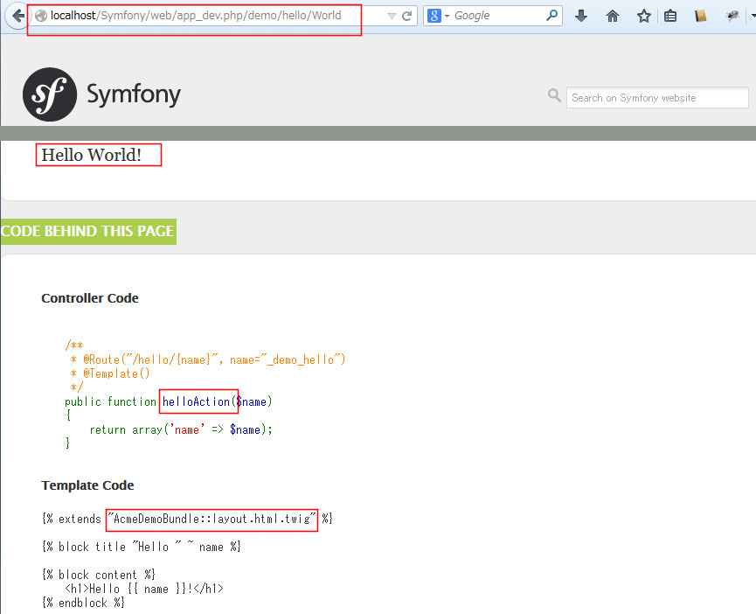756x614 pixels.
Task: Click the @Route annotation line in code
Action: point(208,359)
